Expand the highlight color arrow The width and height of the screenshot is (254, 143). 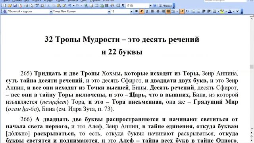226,12
